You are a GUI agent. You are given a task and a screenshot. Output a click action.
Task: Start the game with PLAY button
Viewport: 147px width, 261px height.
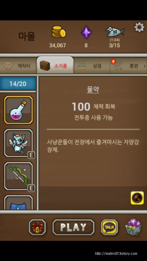tap(73, 227)
